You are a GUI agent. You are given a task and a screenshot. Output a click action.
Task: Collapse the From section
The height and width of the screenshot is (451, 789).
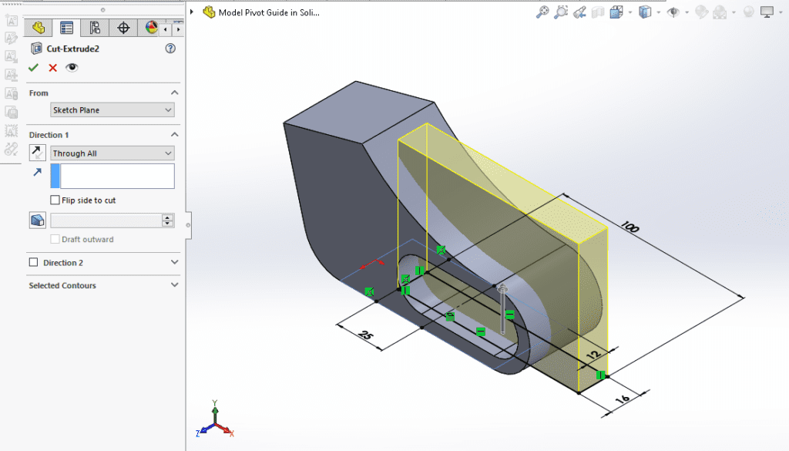tap(174, 93)
